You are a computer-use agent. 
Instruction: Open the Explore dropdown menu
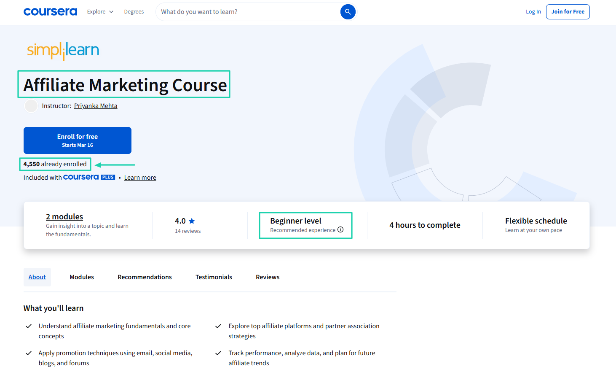96,11
